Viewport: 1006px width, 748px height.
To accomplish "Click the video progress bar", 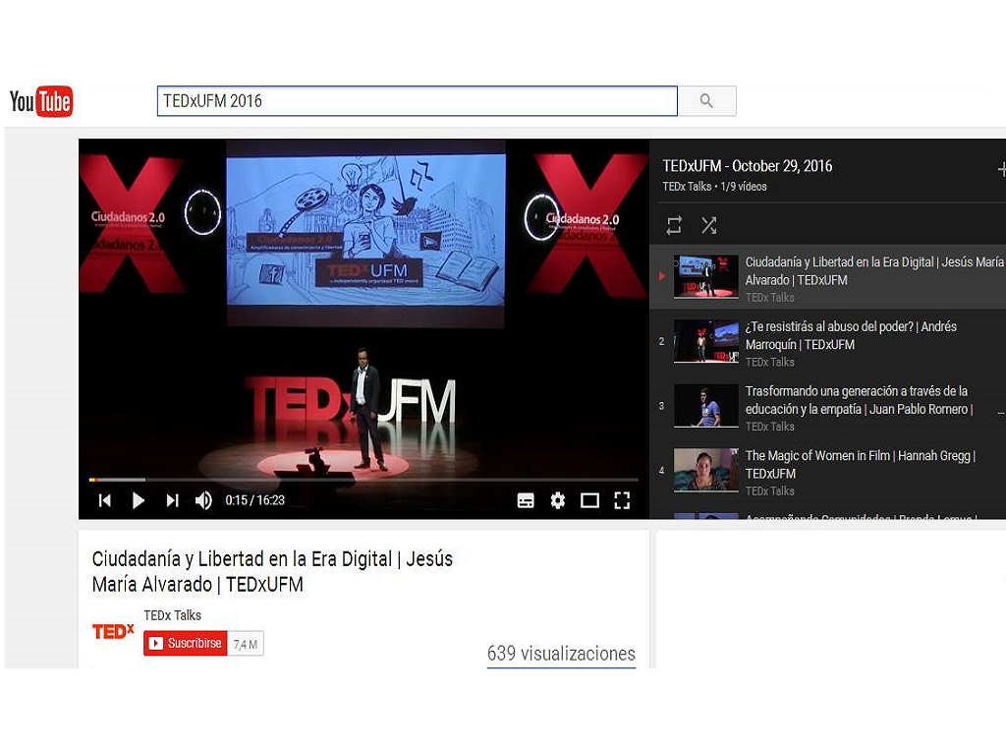I will pyautogui.click(x=363, y=480).
